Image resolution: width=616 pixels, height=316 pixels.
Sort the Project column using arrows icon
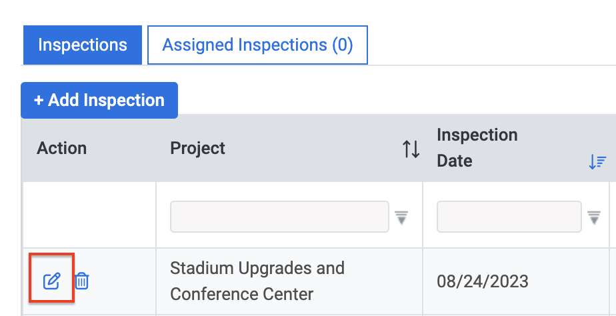[x=411, y=149]
